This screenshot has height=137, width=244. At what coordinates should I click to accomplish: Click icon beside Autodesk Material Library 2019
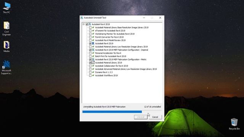[93, 62]
